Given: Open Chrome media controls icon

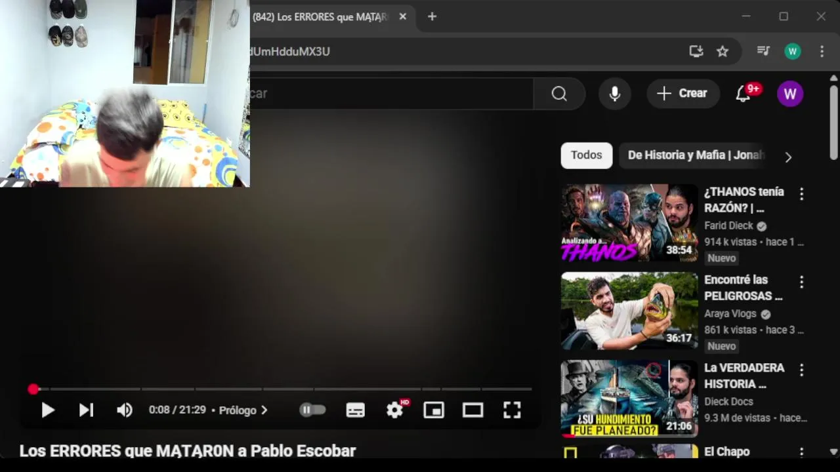Looking at the screenshot, I should click(x=763, y=50).
